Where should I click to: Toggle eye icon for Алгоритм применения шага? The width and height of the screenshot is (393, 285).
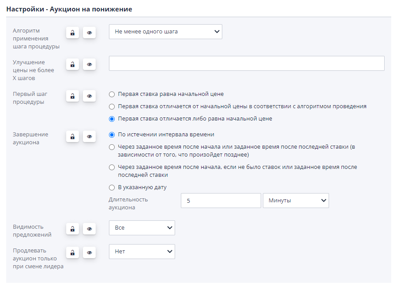[x=90, y=33]
